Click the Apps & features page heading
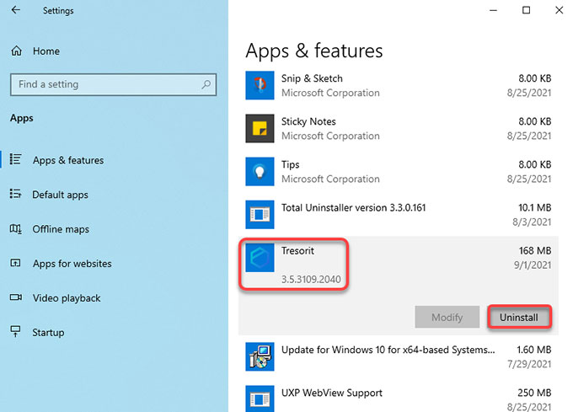This screenshot has height=412, width=573. point(314,51)
